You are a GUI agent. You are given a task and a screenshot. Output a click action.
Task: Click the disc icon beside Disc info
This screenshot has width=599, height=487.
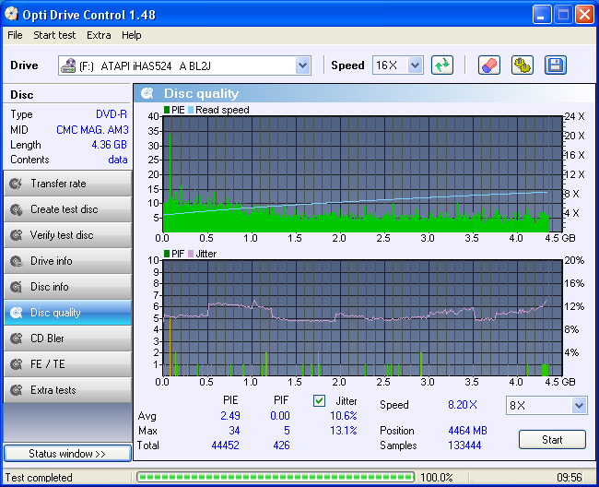pos(16,287)
